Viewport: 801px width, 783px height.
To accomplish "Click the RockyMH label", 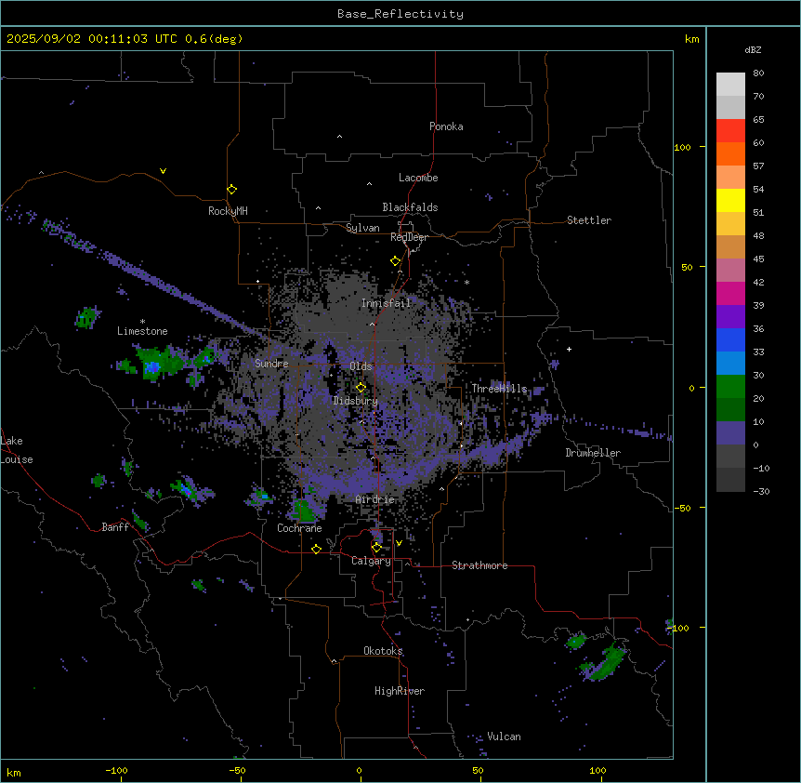I will (x=228, y=211).
